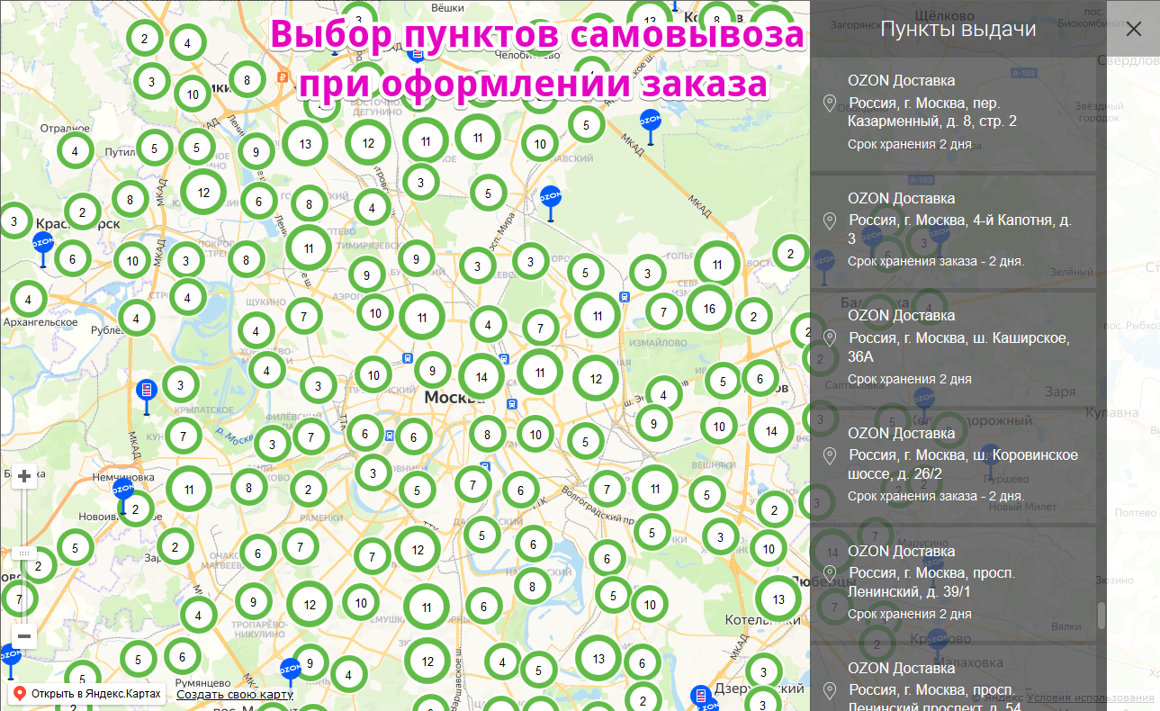The width and height of the screenshot is (1160, 711).
Task: Open cluster 9 above Тропарёво-Никулино label
Action: coord(254,601)
